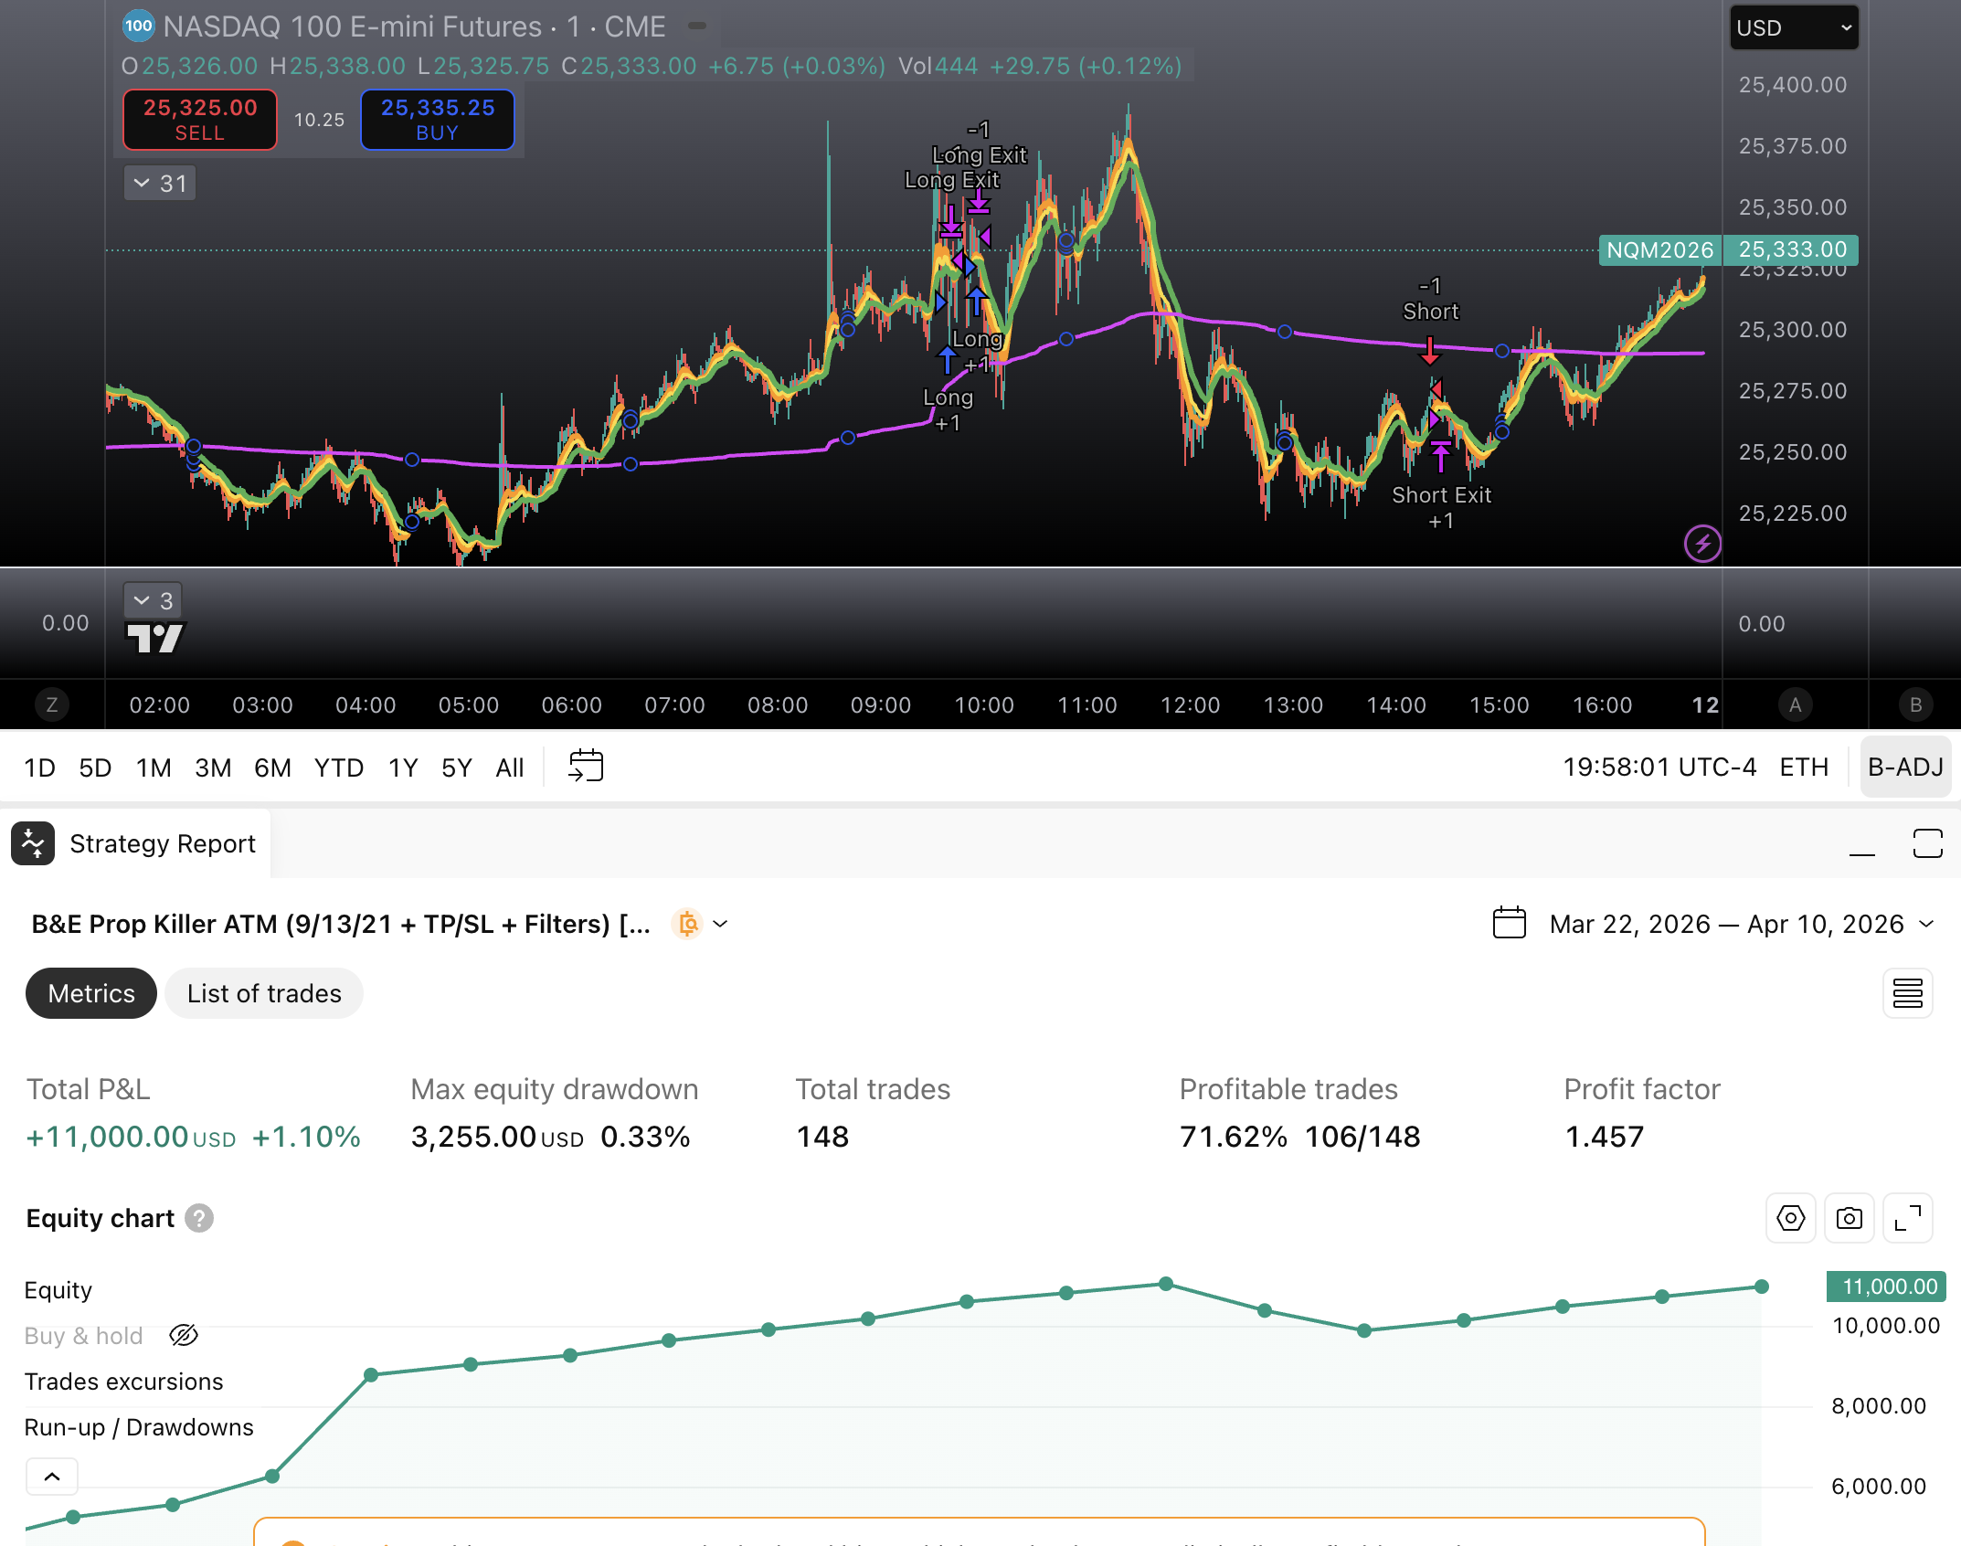The width and height of the screenshot is (1961, 1546).
Task: Maximize the Strategy Report panel
Action: pyautogui.click(x=1927, y=843)
